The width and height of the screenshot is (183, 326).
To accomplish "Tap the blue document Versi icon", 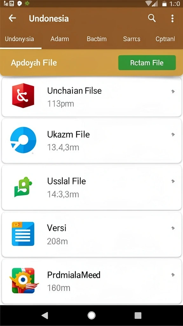I will (x=23, y=234).
